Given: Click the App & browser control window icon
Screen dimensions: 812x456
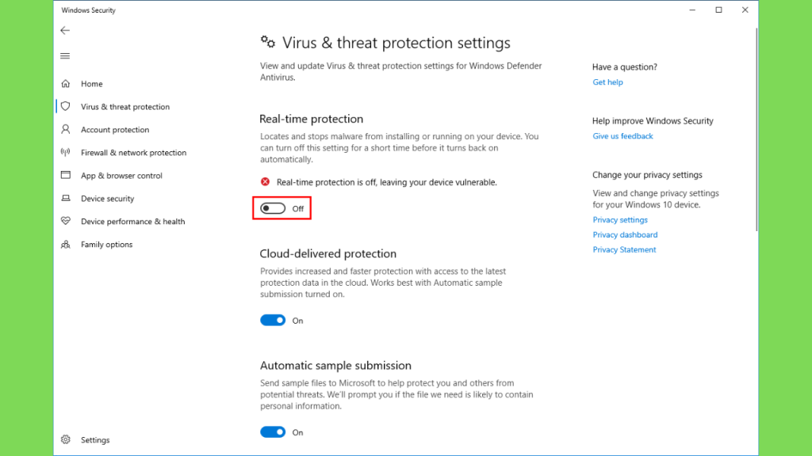Looking at the screenshot, I should [x=66, y=175].
